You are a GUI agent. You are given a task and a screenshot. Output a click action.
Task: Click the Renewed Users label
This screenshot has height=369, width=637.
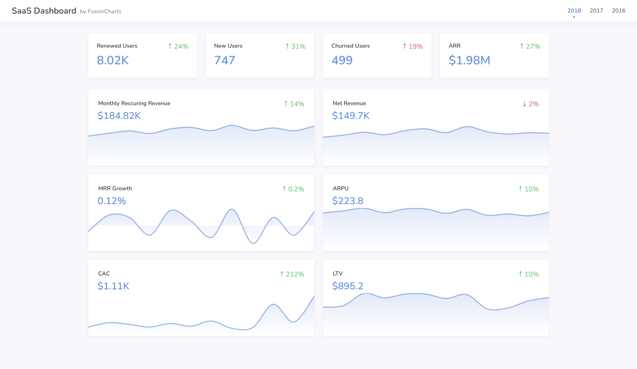point(117,46)
